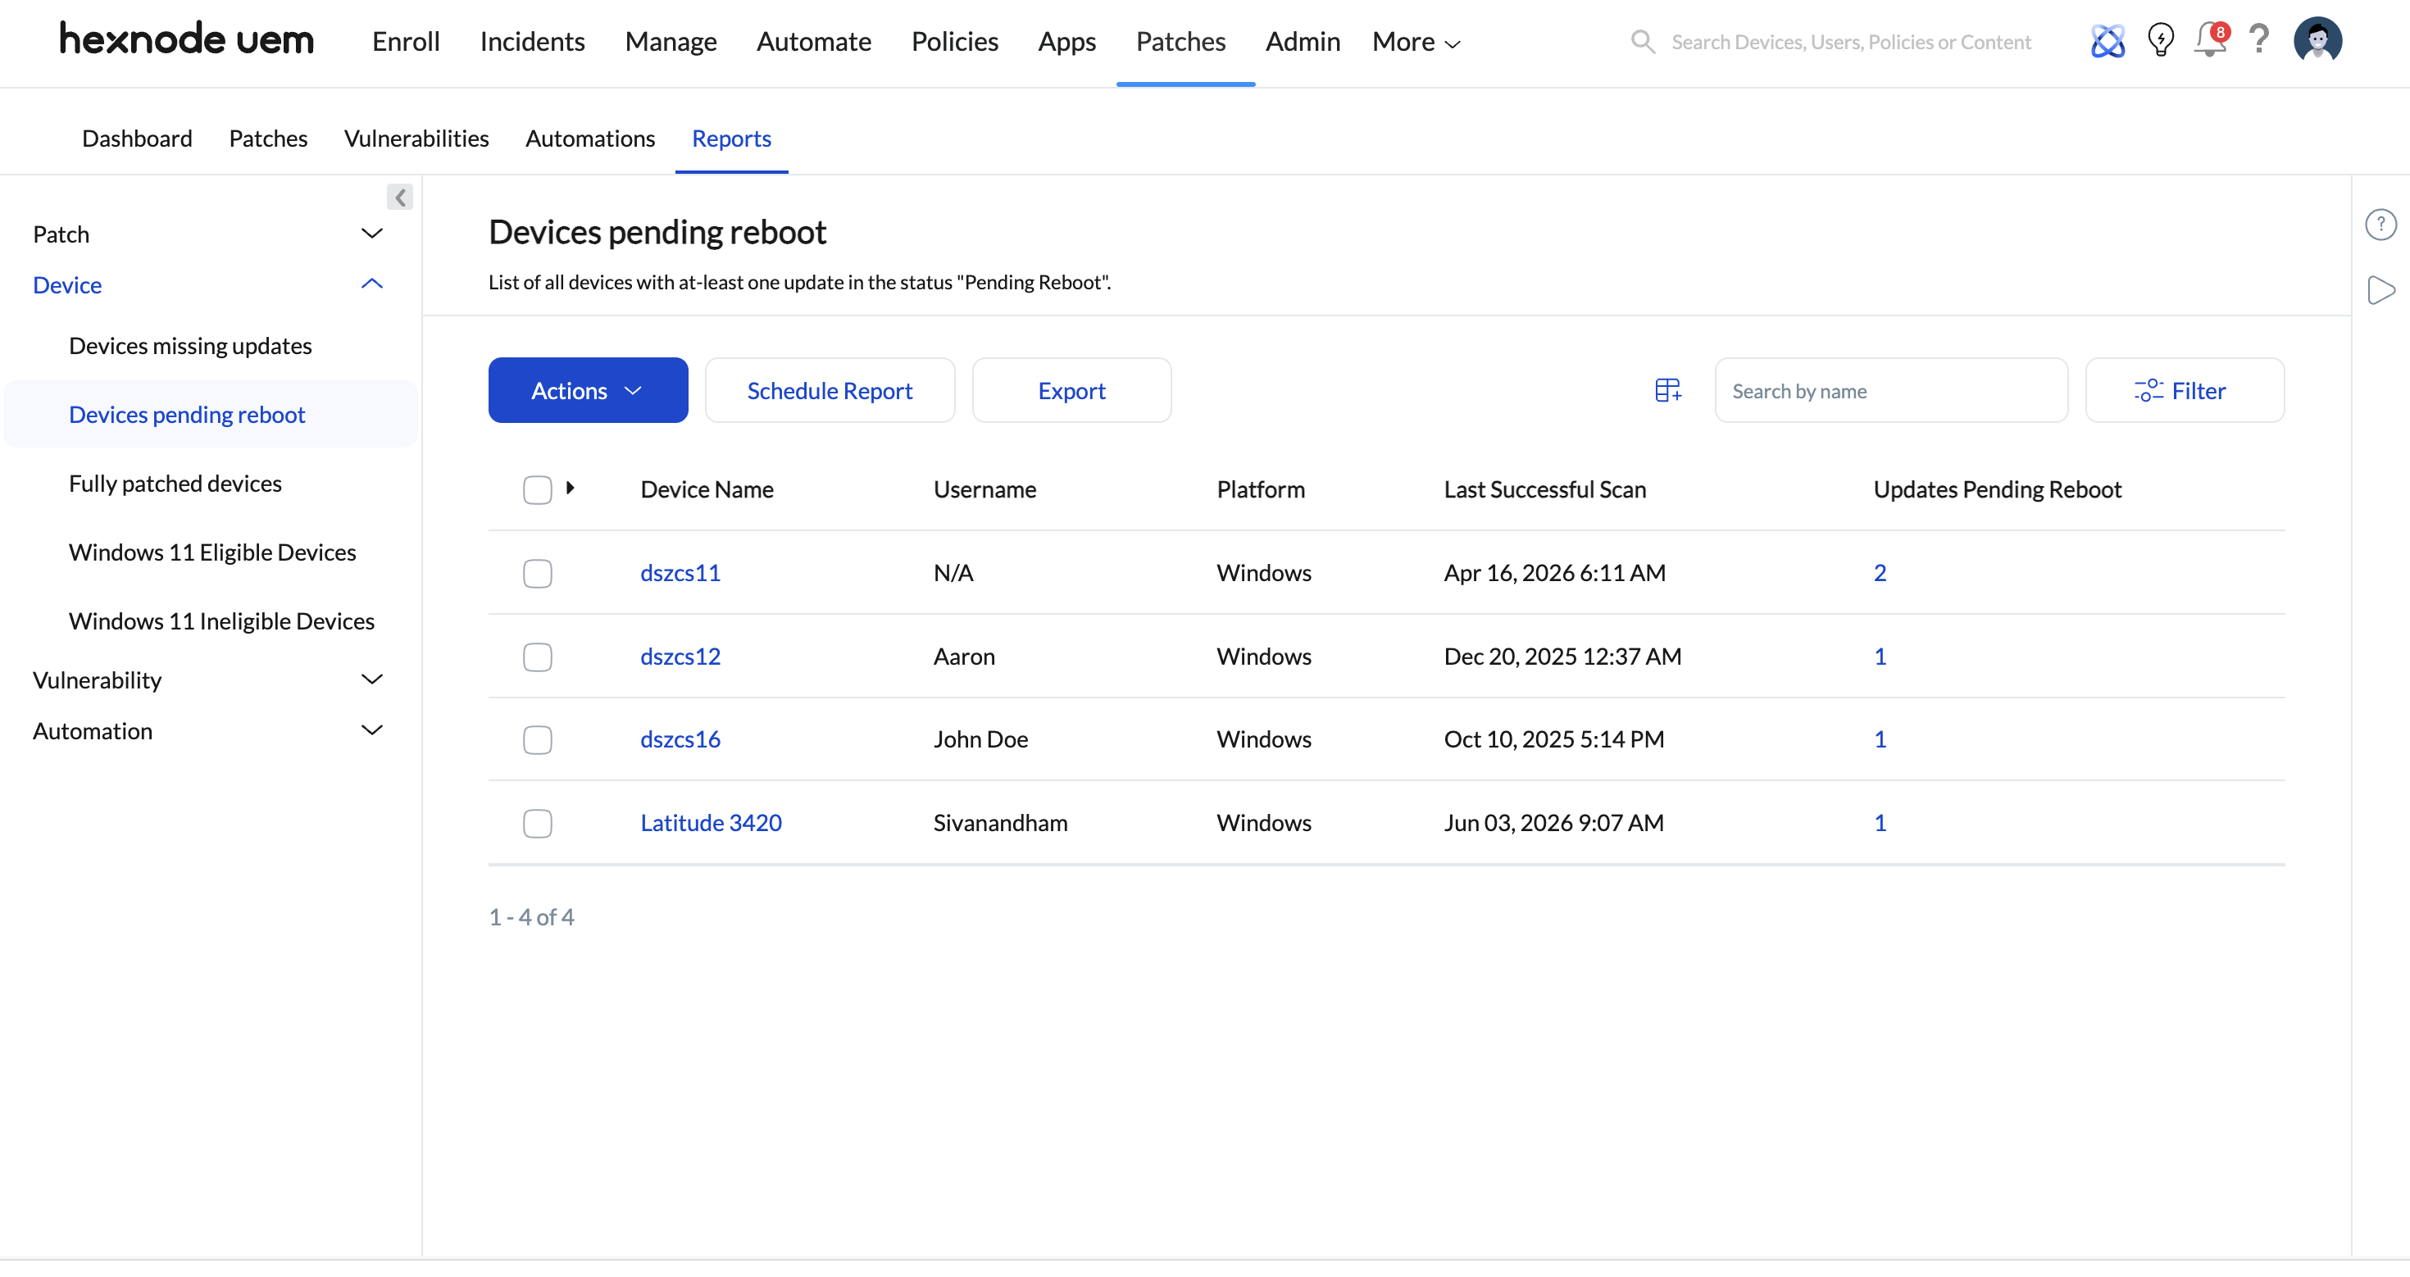2410x1277 pixels.
Task: Click pending reboot count 2 for dszcs11
Action: pyautogui.click(x=1880, y=573)
